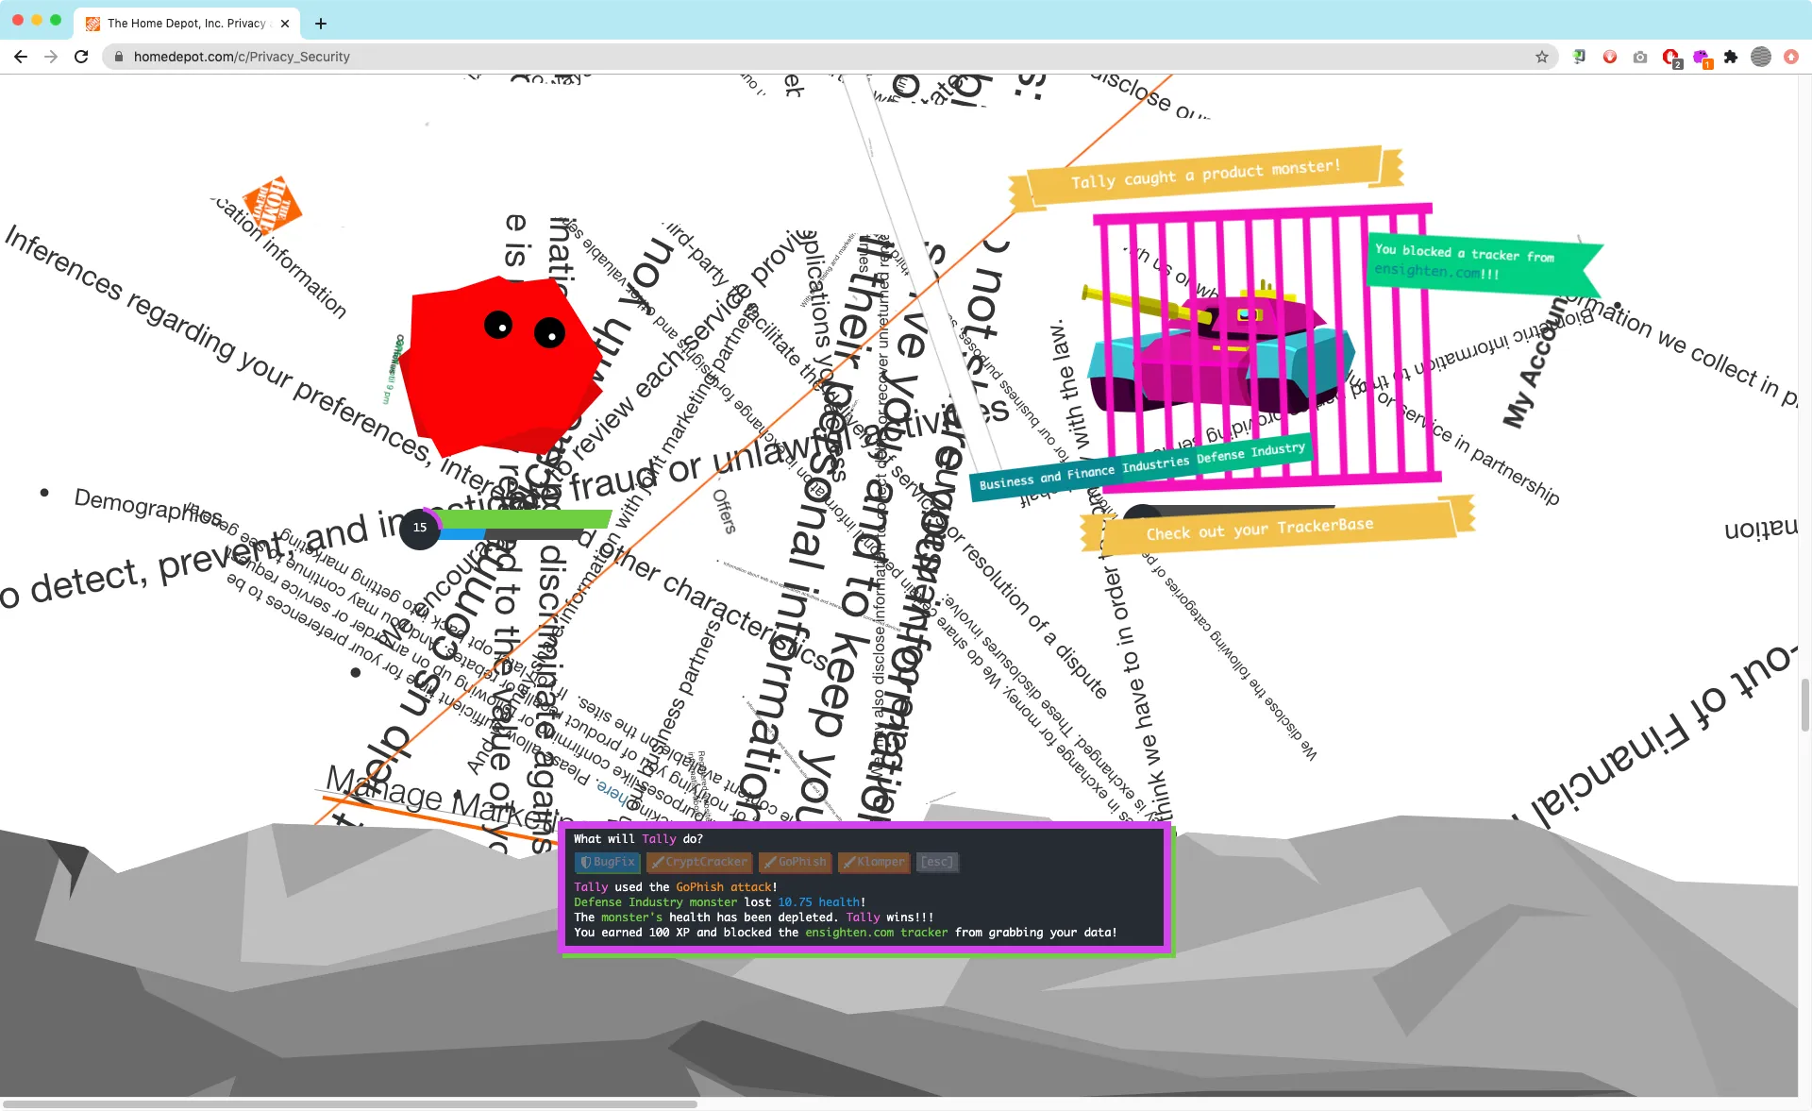Open a new browser tab
Viewport: 1812px width, 1111px height.
click(x=321, y=24)
